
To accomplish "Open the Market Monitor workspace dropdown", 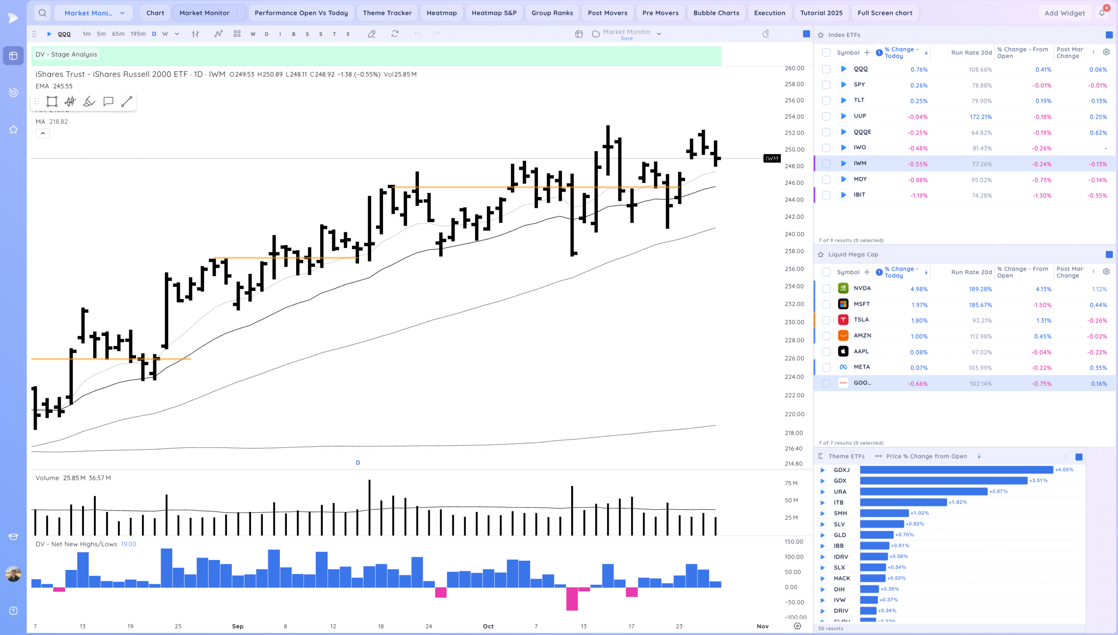I will pos(93,13).
